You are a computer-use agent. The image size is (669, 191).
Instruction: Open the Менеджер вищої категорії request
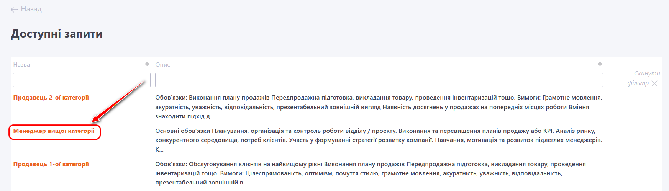pyautogui.click(x=54, y=131)
